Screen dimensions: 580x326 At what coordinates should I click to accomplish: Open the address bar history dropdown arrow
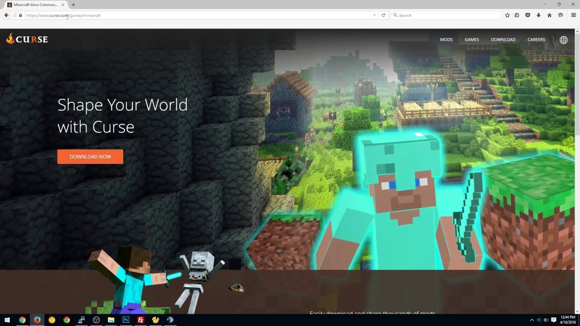374,15
